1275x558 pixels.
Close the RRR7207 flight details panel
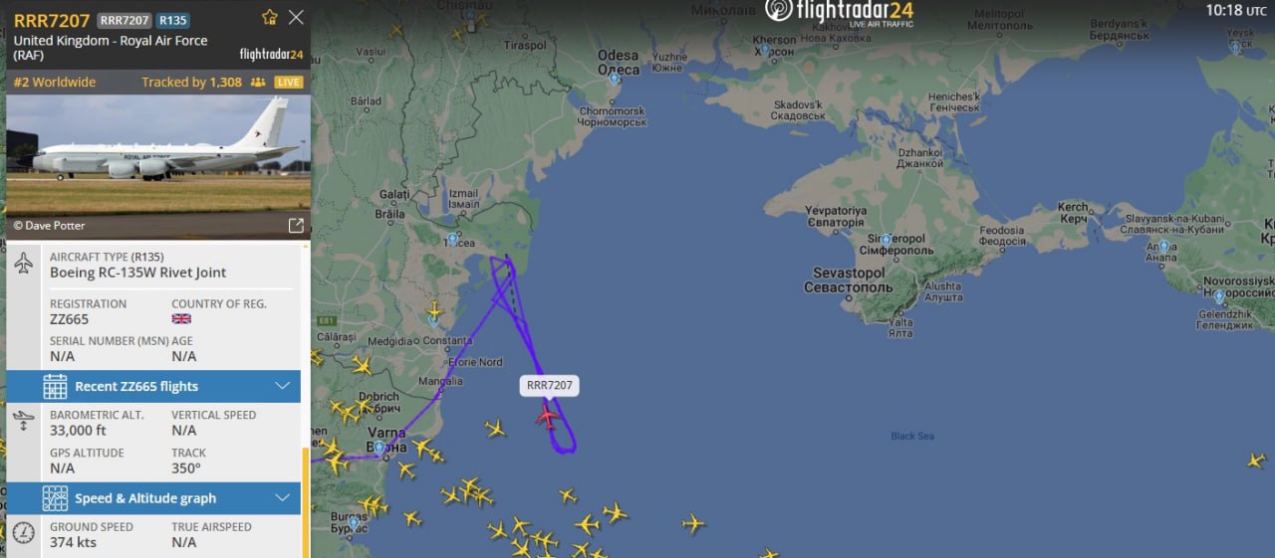(296, 17)
